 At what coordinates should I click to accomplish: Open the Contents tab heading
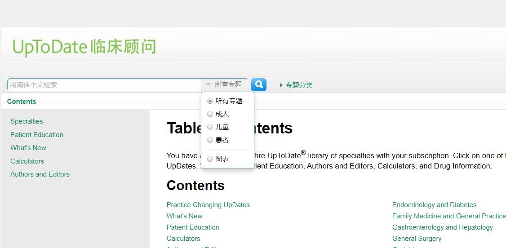click(x=22, y=102)
